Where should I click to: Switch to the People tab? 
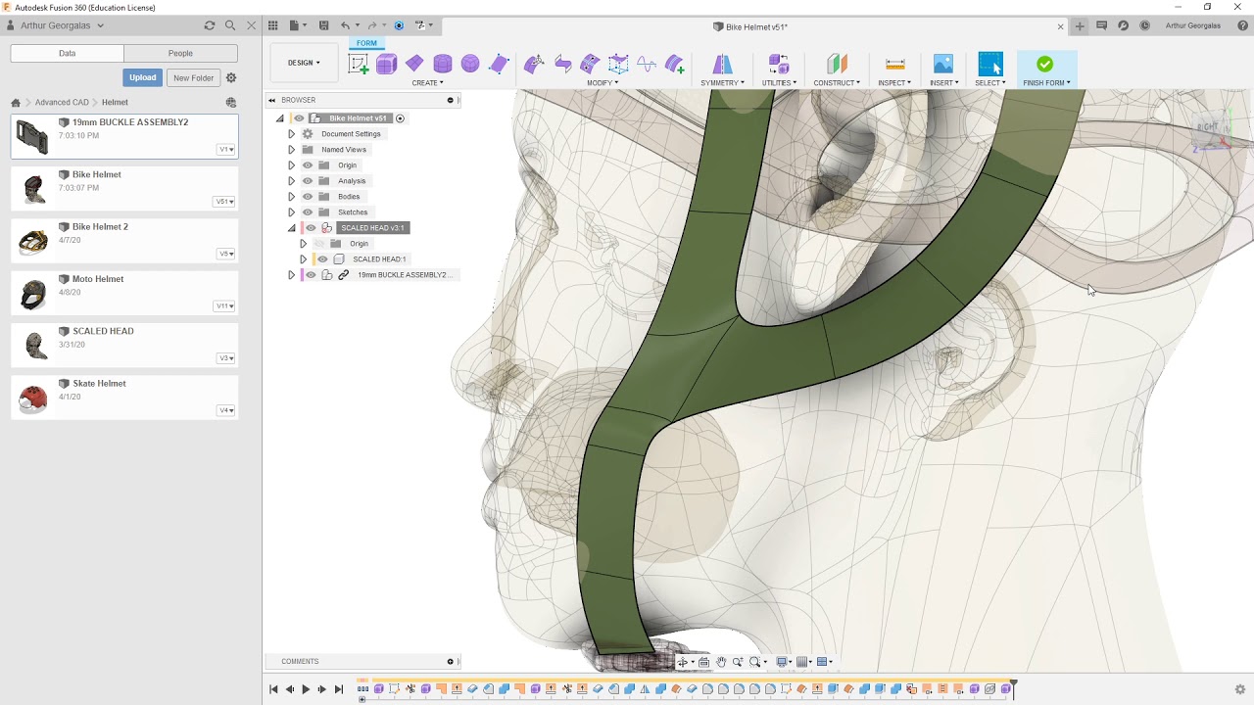pyautogui.click(x=180, y=53)
